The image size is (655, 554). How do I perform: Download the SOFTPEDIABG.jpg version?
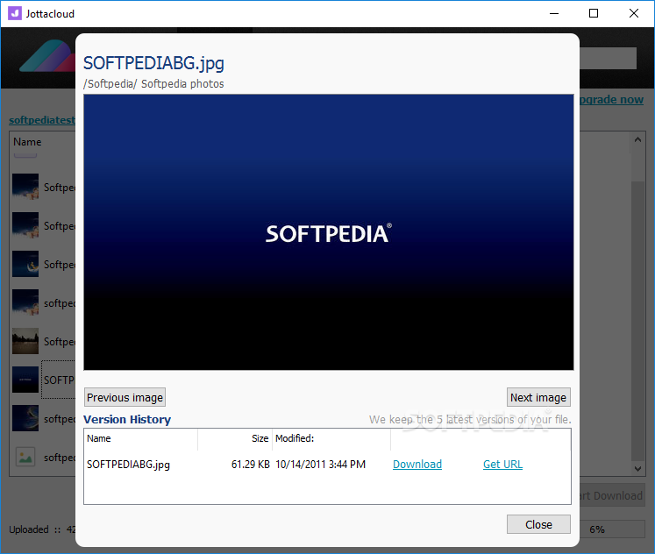coord(416,464)
